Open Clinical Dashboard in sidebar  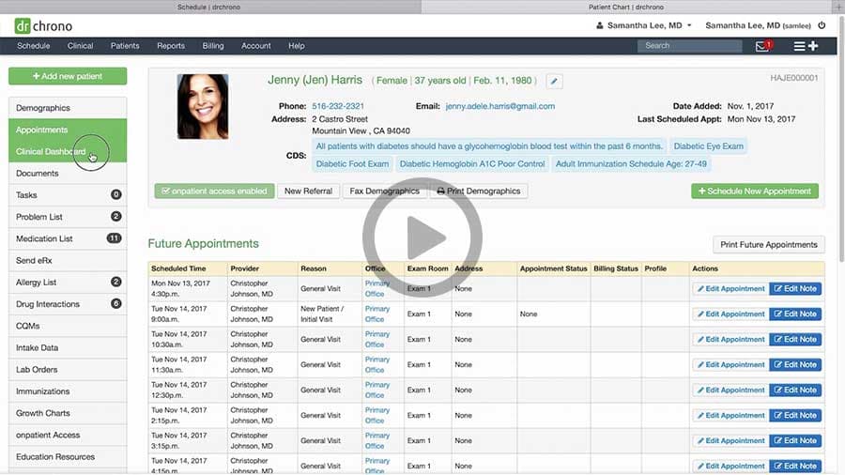pyautogui.click(x=68, y=151)
